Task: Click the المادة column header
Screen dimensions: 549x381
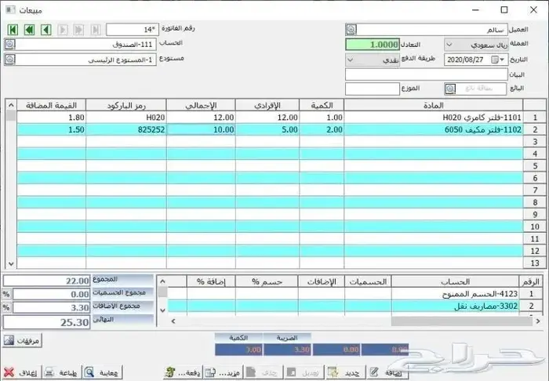Action: click(x=434, y=105)
